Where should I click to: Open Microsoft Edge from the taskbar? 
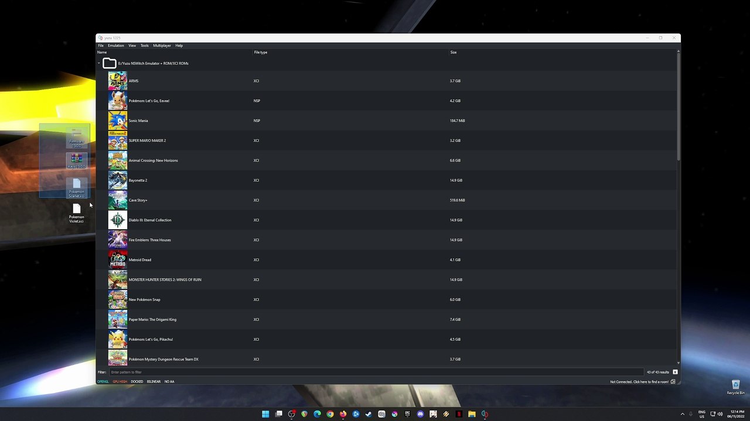tap(317, 414)
